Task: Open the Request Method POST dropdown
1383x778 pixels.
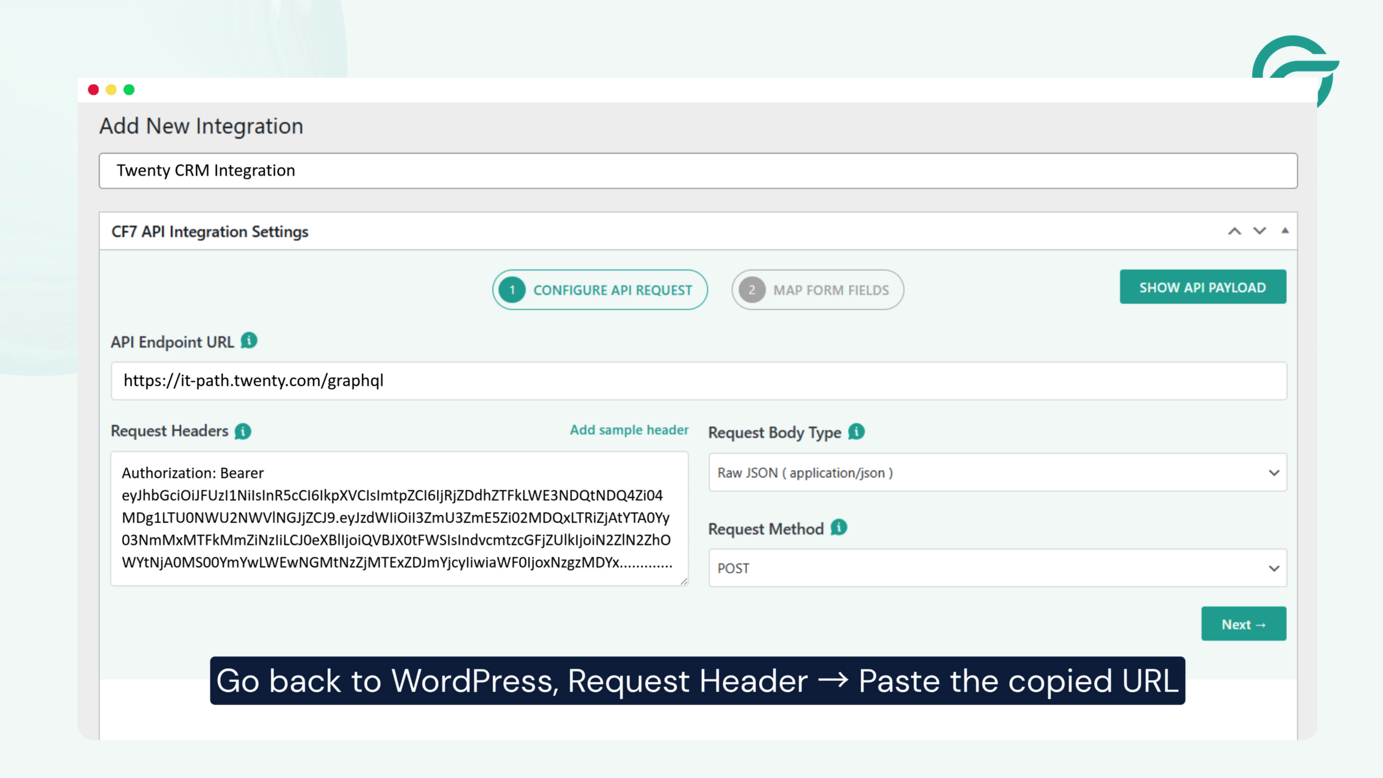Action: coord(998,568)
